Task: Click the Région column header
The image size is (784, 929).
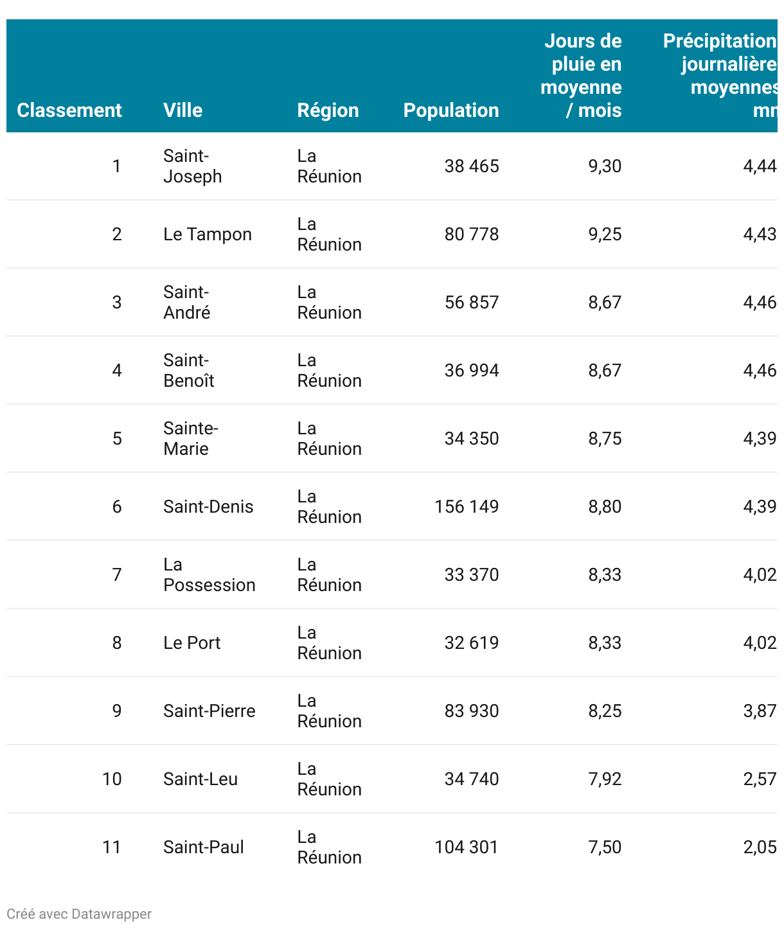Action: 328,111
